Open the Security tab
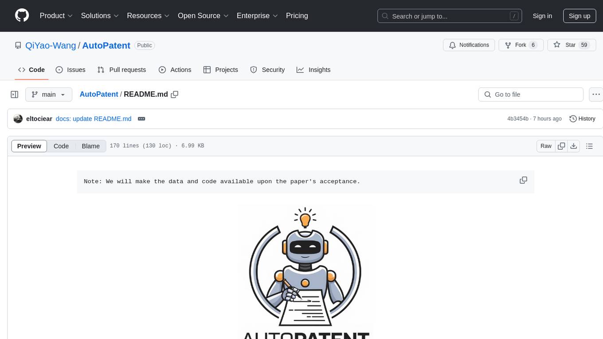The width and height of the screenshot is (603, 339). (x=267, y=70)
